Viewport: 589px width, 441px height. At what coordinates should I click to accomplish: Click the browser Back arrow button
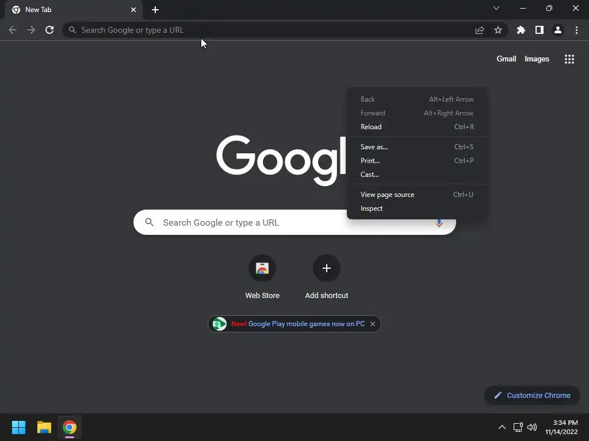tap(13, 30)
